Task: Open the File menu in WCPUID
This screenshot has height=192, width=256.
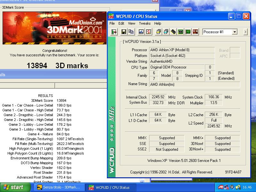Action: click(x=112, y=23)
